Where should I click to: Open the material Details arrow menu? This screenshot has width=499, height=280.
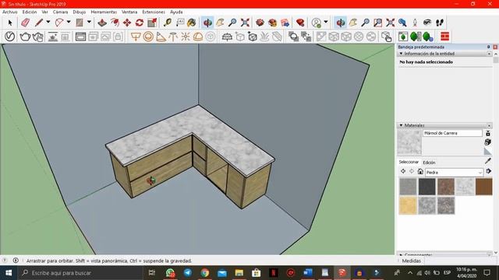click(x=489, y=171)
